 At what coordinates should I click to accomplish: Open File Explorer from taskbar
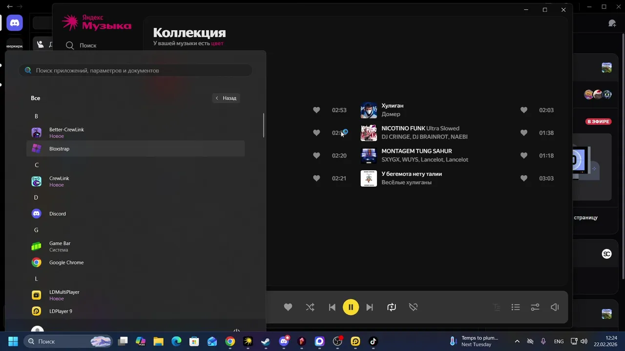pos(158,341)
